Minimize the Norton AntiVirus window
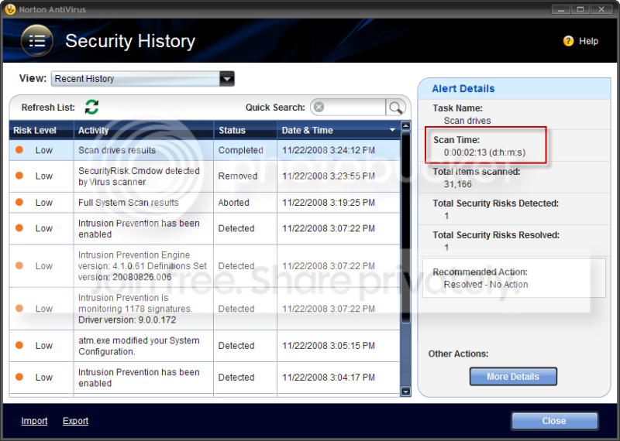620x441 pixels. pyautogui.click(x=560, y=9)
